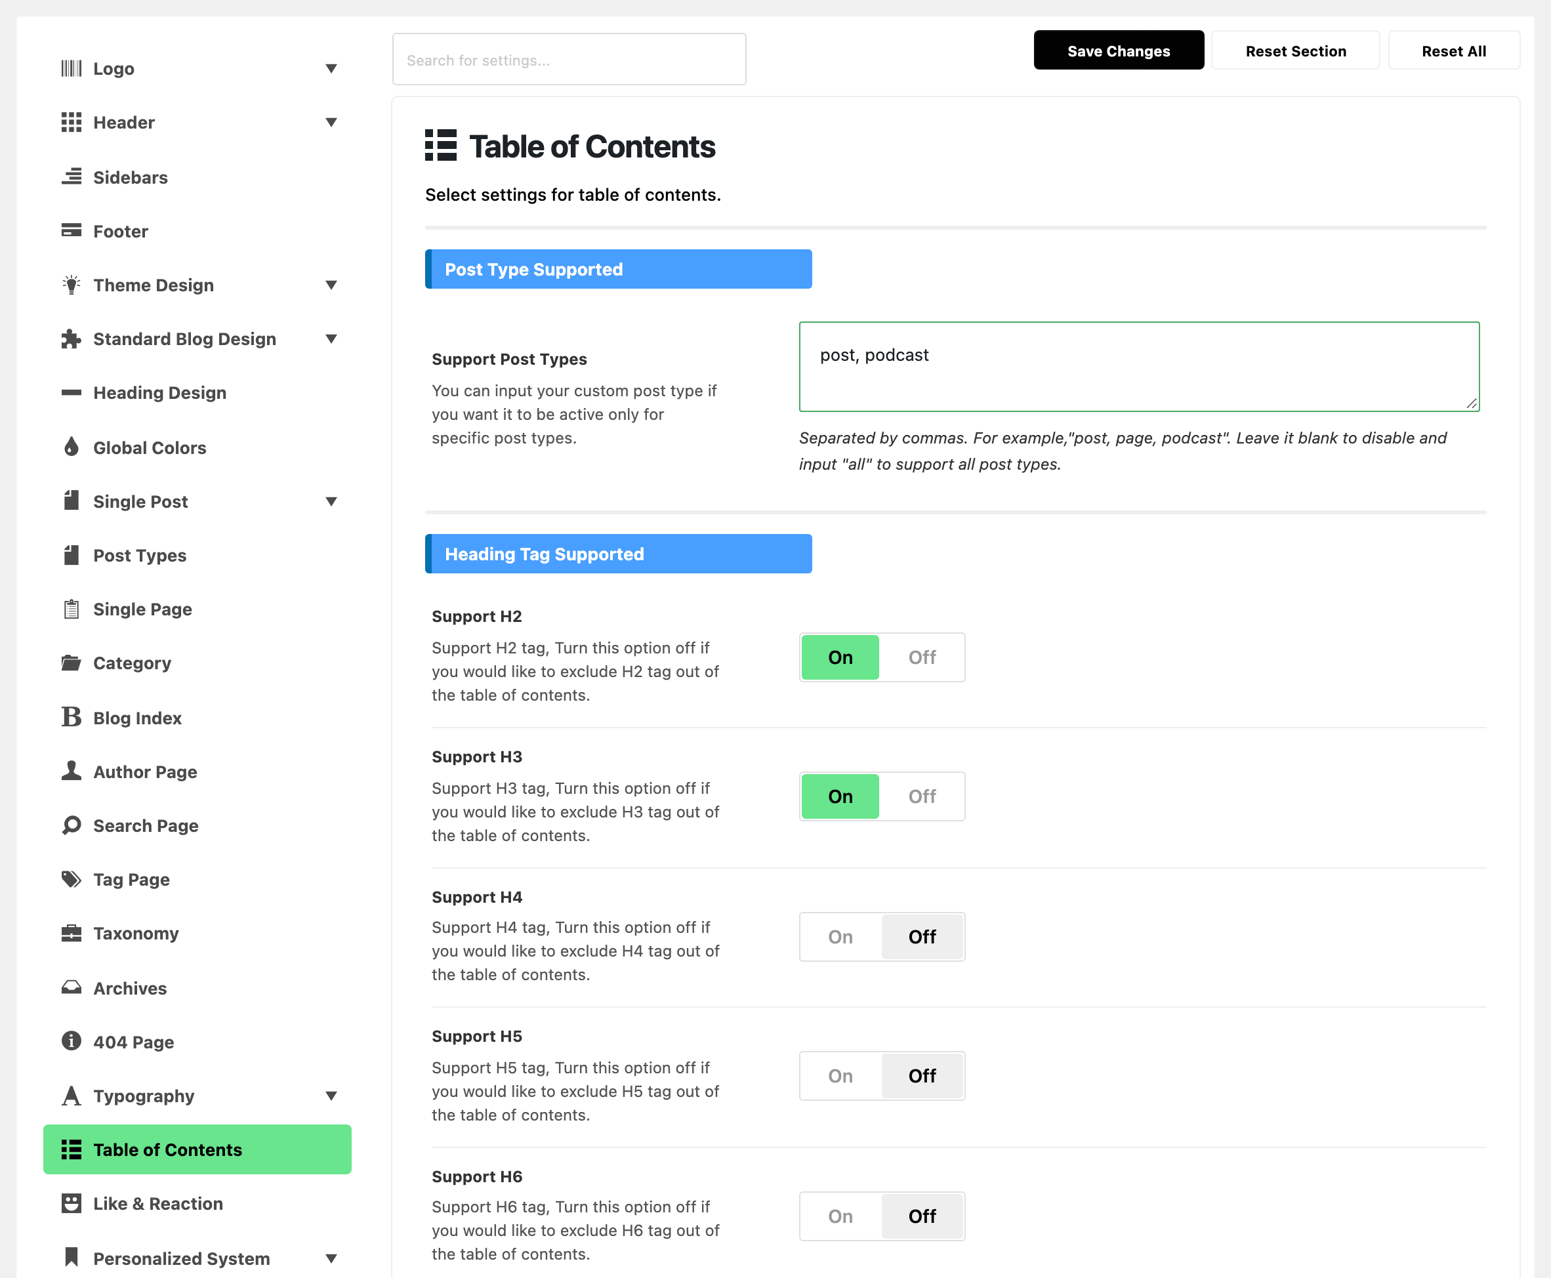Viewport: 1551px width, 1278px height.
Task: Expand the Theme Design submenu arrow
Action: (331, 285)
